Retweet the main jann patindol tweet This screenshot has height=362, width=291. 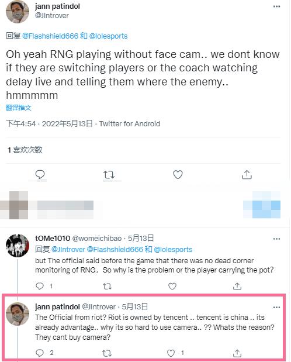pyautogui.click(x=109, y=175)
